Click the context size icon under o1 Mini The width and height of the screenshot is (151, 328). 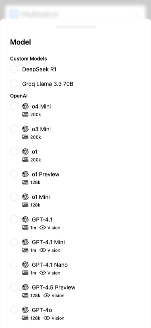[x=25, y=205]
